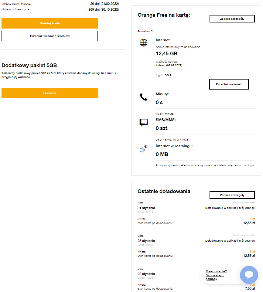Select the 28 stycznia top-up entry
263x292 pixels.
point(146,241)
